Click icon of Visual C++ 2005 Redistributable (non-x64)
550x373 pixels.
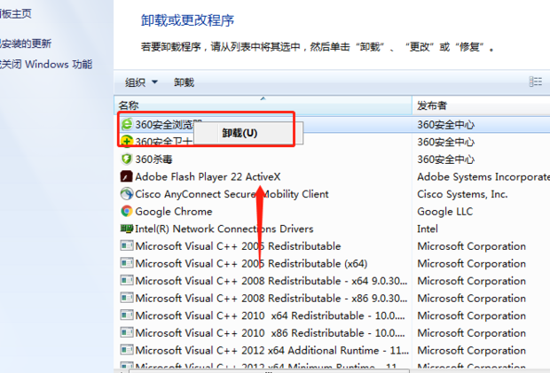pyautogui.click(x=127, y=246)
